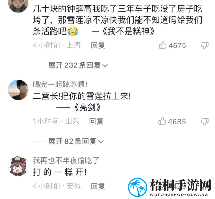215x199 pixels.
Task: Click the palm tree watermark logo
Action: pos(138,187)
